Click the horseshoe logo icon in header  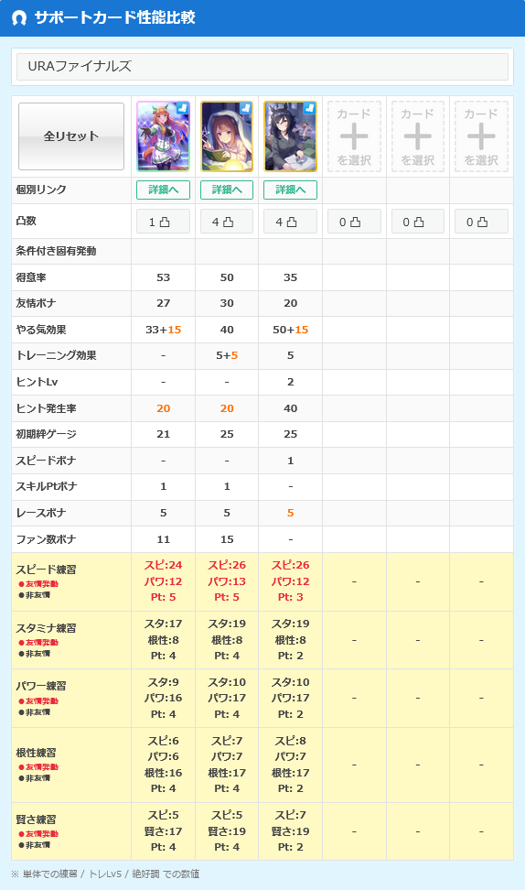pyautogui.click(x=18, y=17)
